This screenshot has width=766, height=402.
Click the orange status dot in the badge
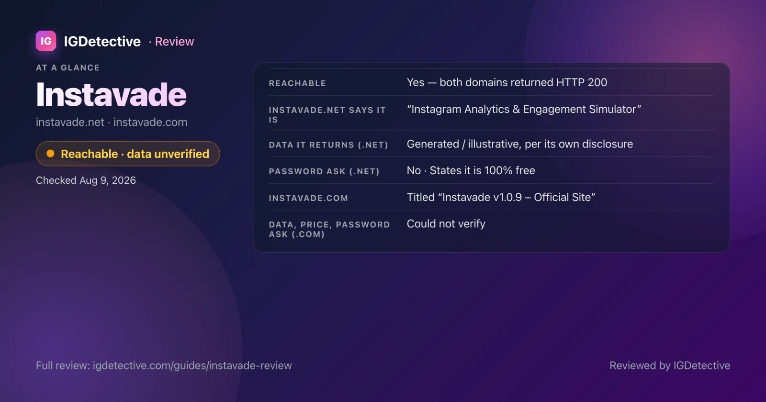(x=50, y=154)
